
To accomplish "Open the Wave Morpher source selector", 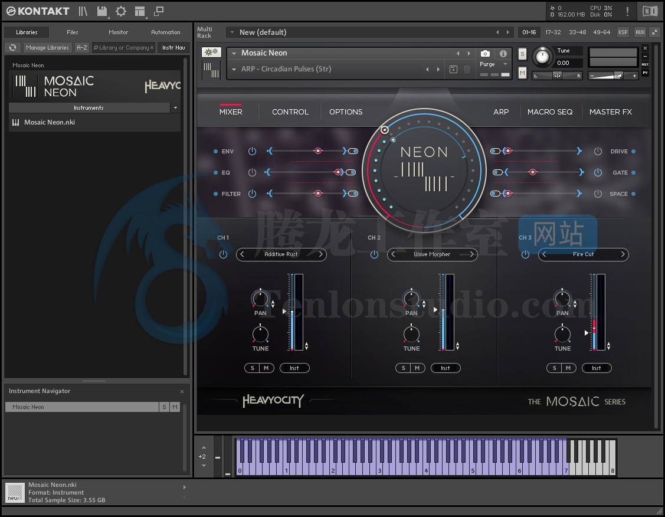I will coord(432,254).
